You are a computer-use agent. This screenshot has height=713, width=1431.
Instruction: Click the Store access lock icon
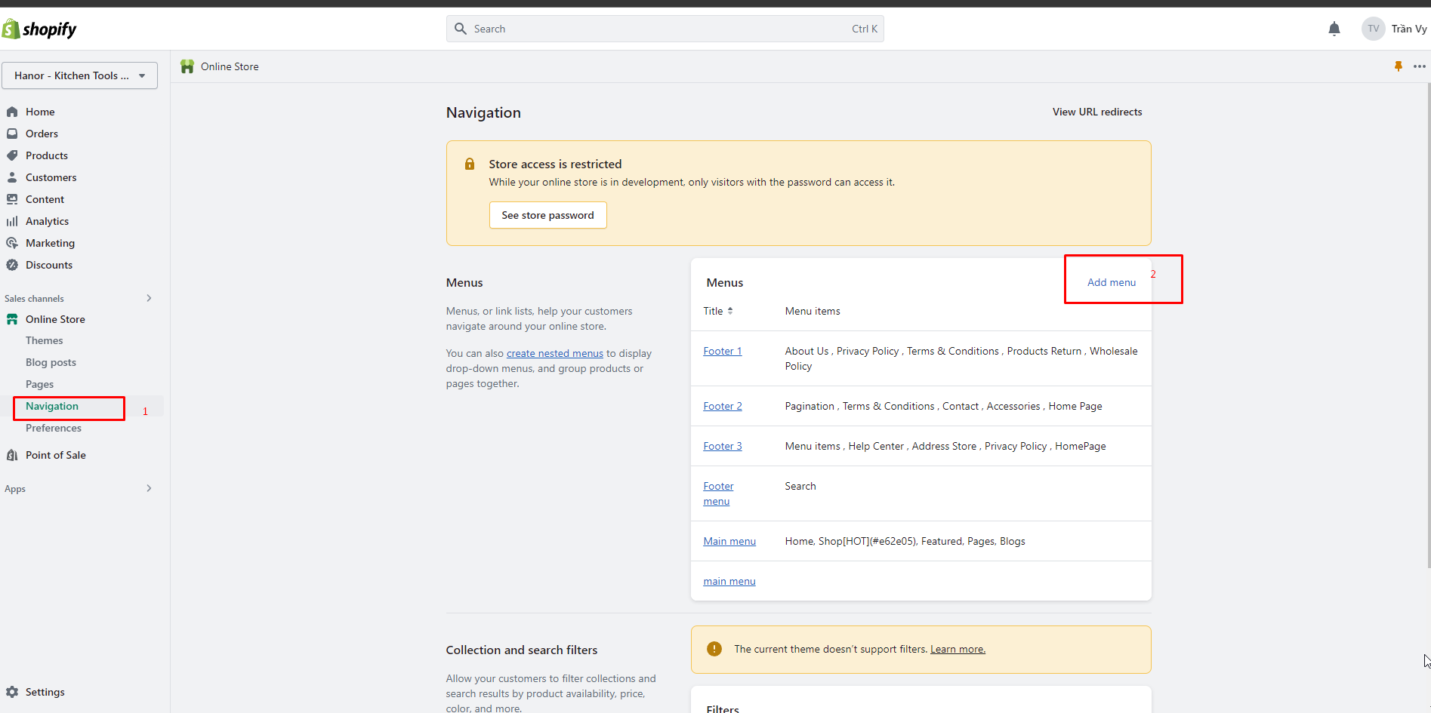pyautogui.click(x=470, y=164)
